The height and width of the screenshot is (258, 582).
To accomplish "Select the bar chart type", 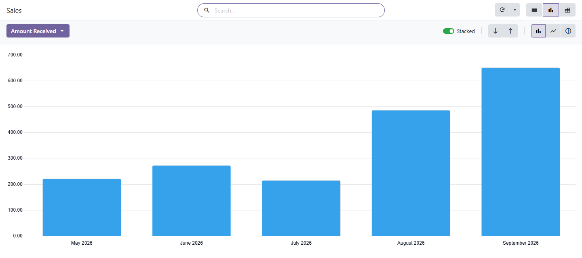I will click(538, 31).
